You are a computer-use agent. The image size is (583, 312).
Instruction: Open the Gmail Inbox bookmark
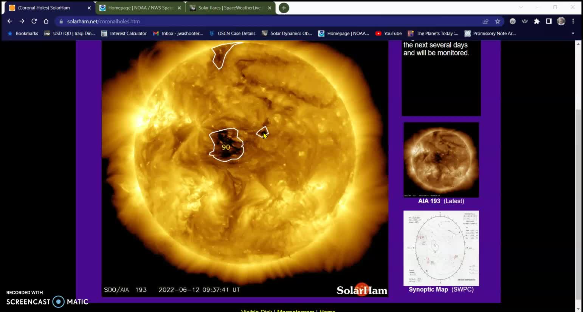pyautogui.click(x=178, y=34)
